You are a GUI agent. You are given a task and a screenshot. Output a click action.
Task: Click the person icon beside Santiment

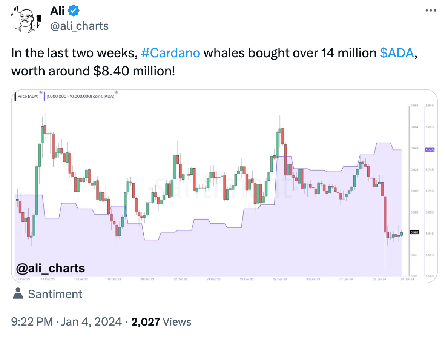[x=18, y=294]
